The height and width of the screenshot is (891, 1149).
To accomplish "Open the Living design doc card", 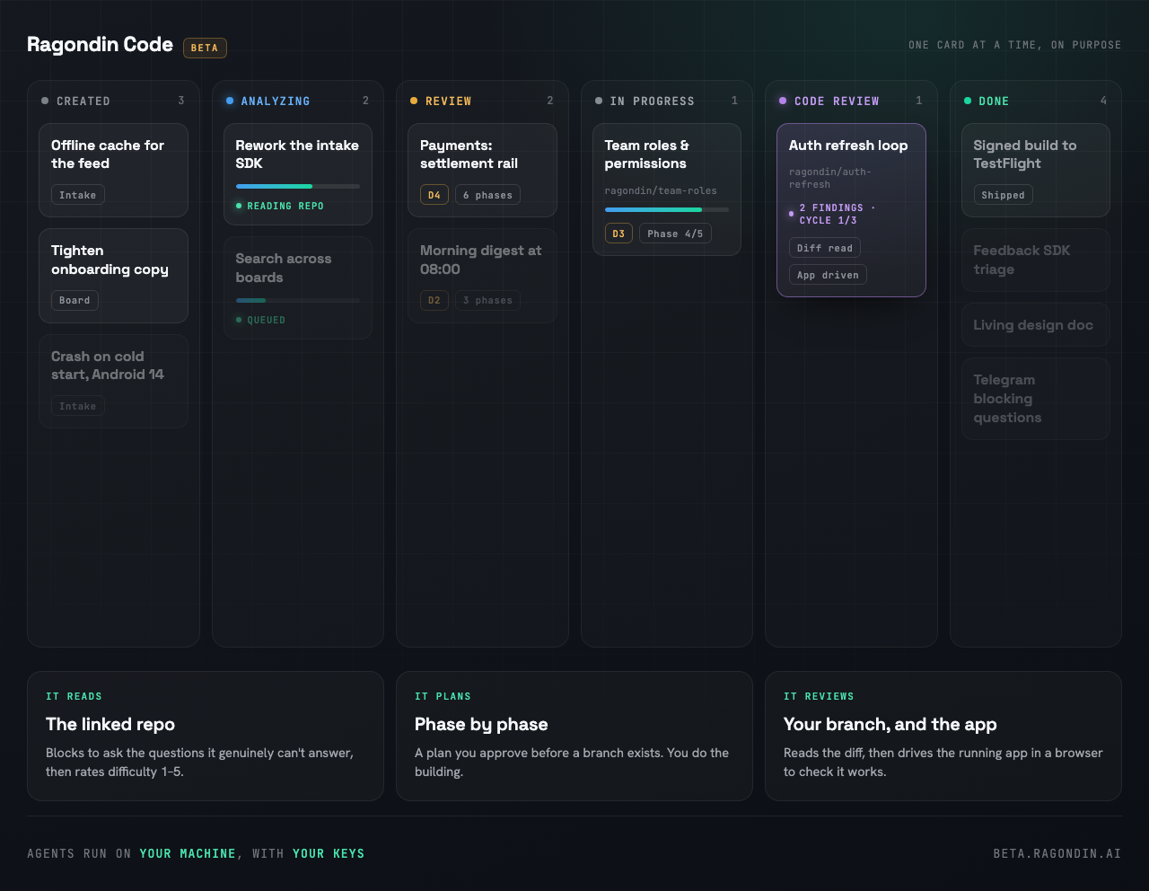I will pyautogui.click(x=1036, y=325).
